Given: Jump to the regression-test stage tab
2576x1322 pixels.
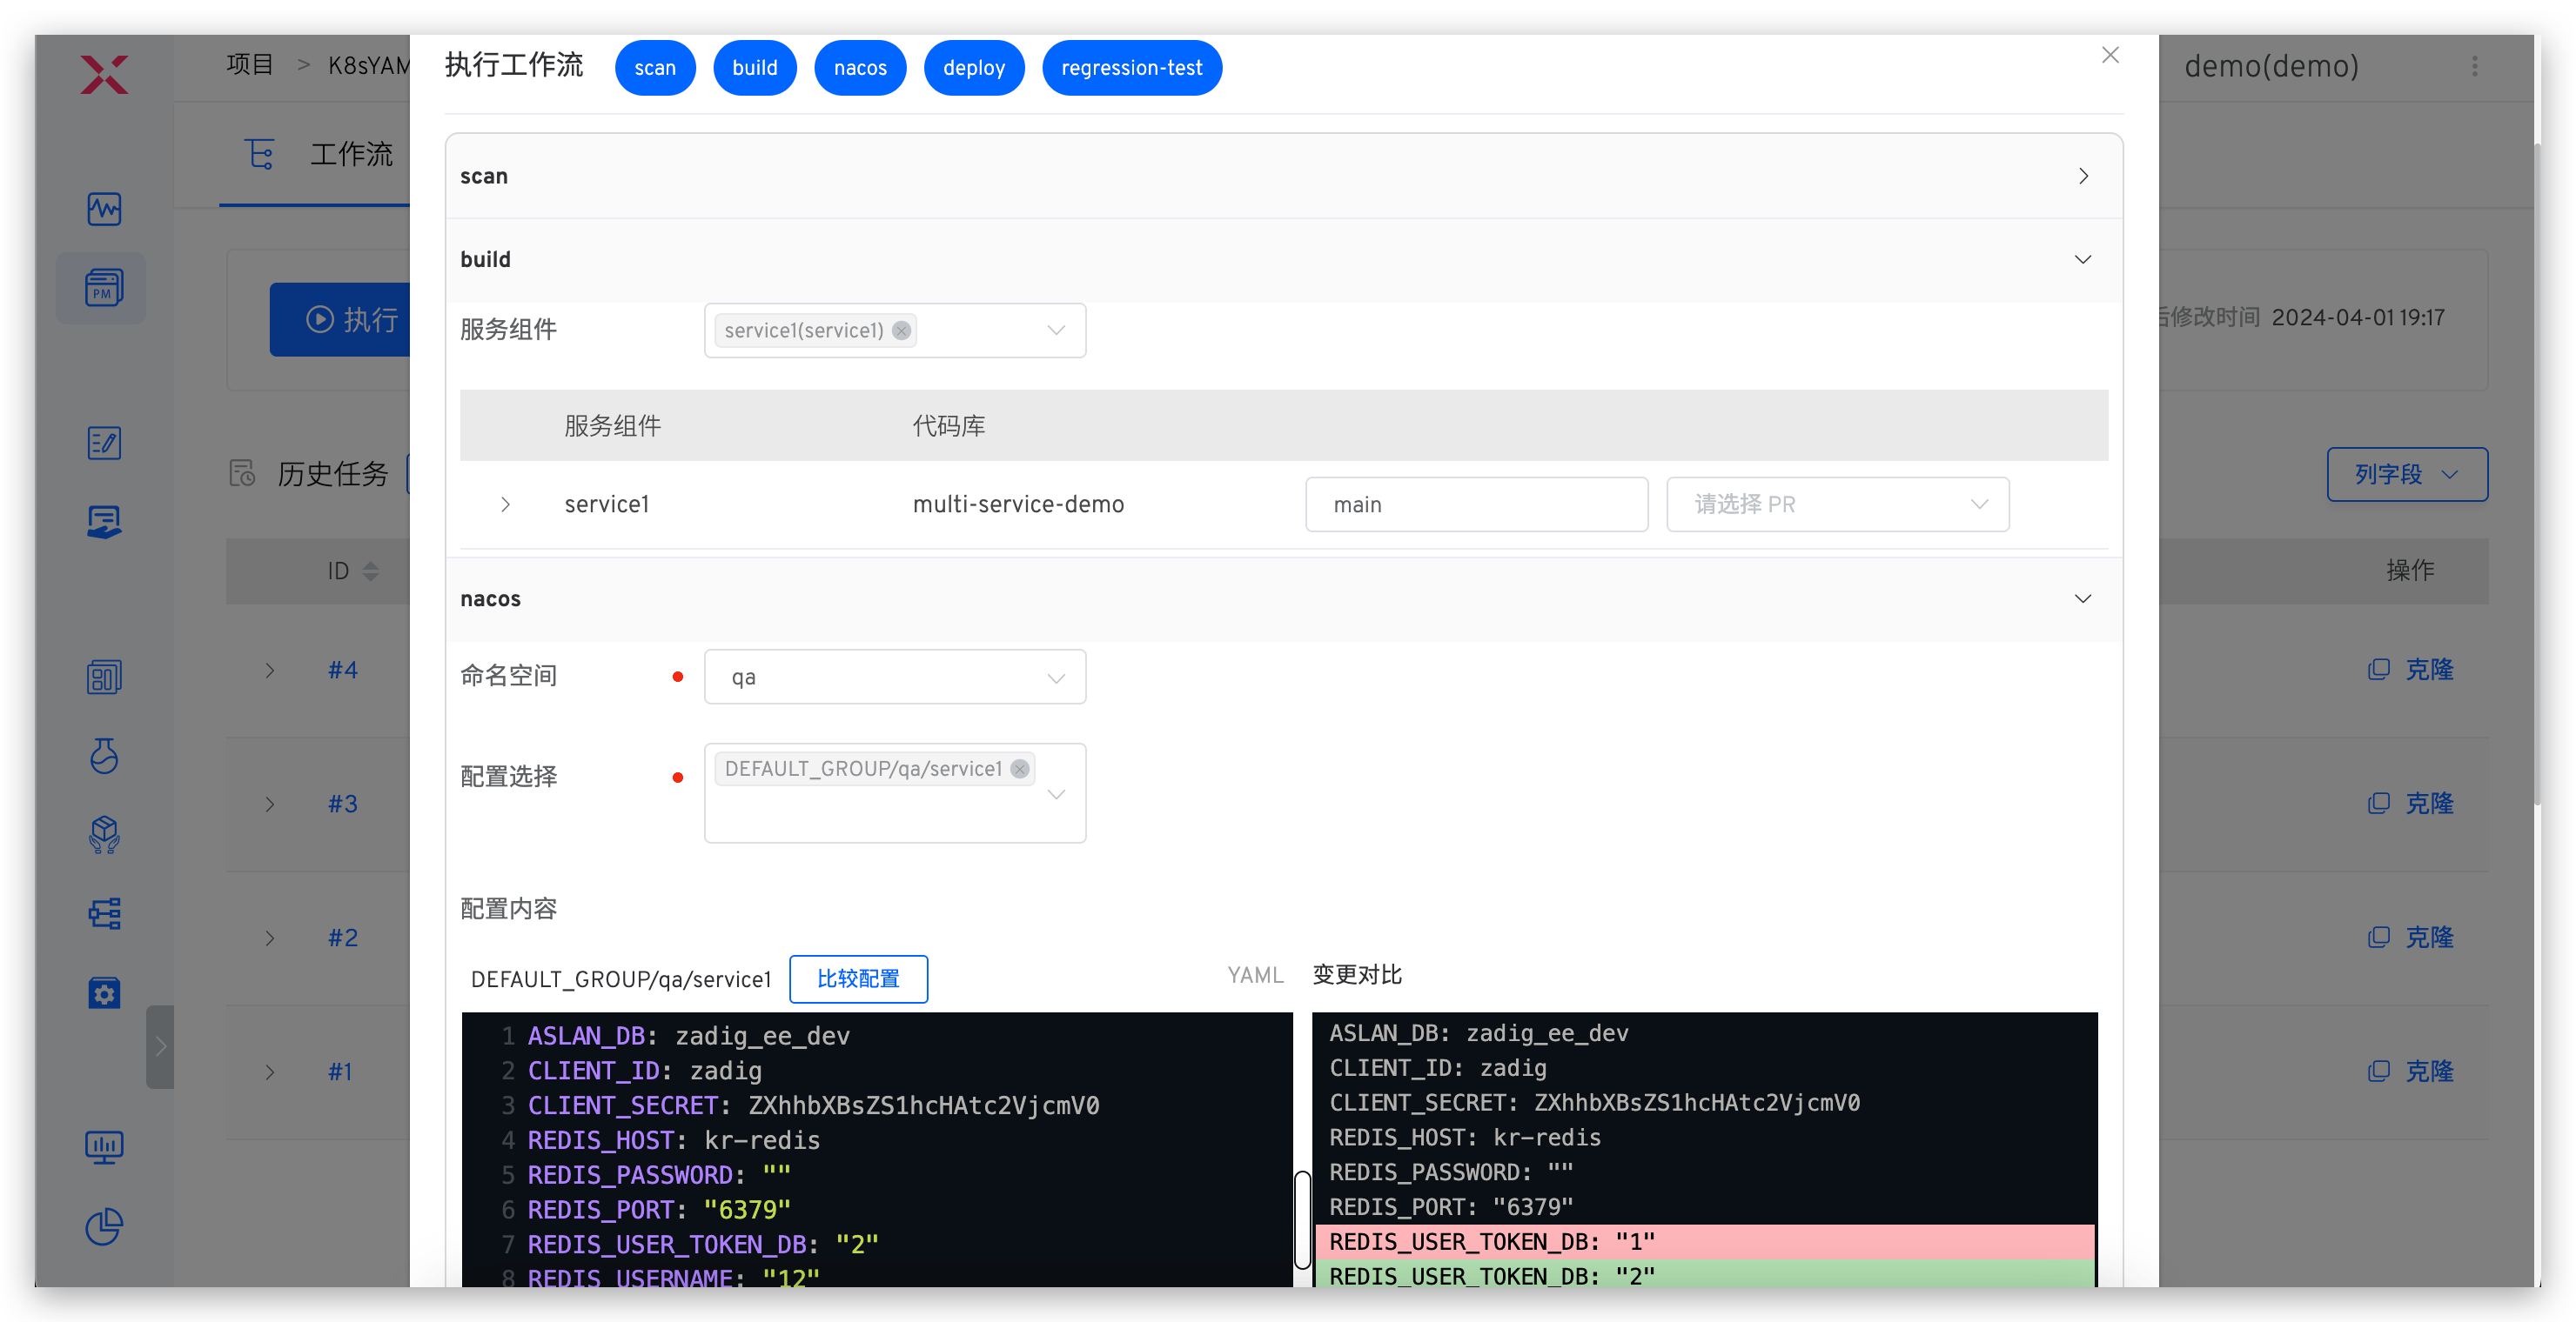Looking at the screenshot, I should [x=1131, y=68].
